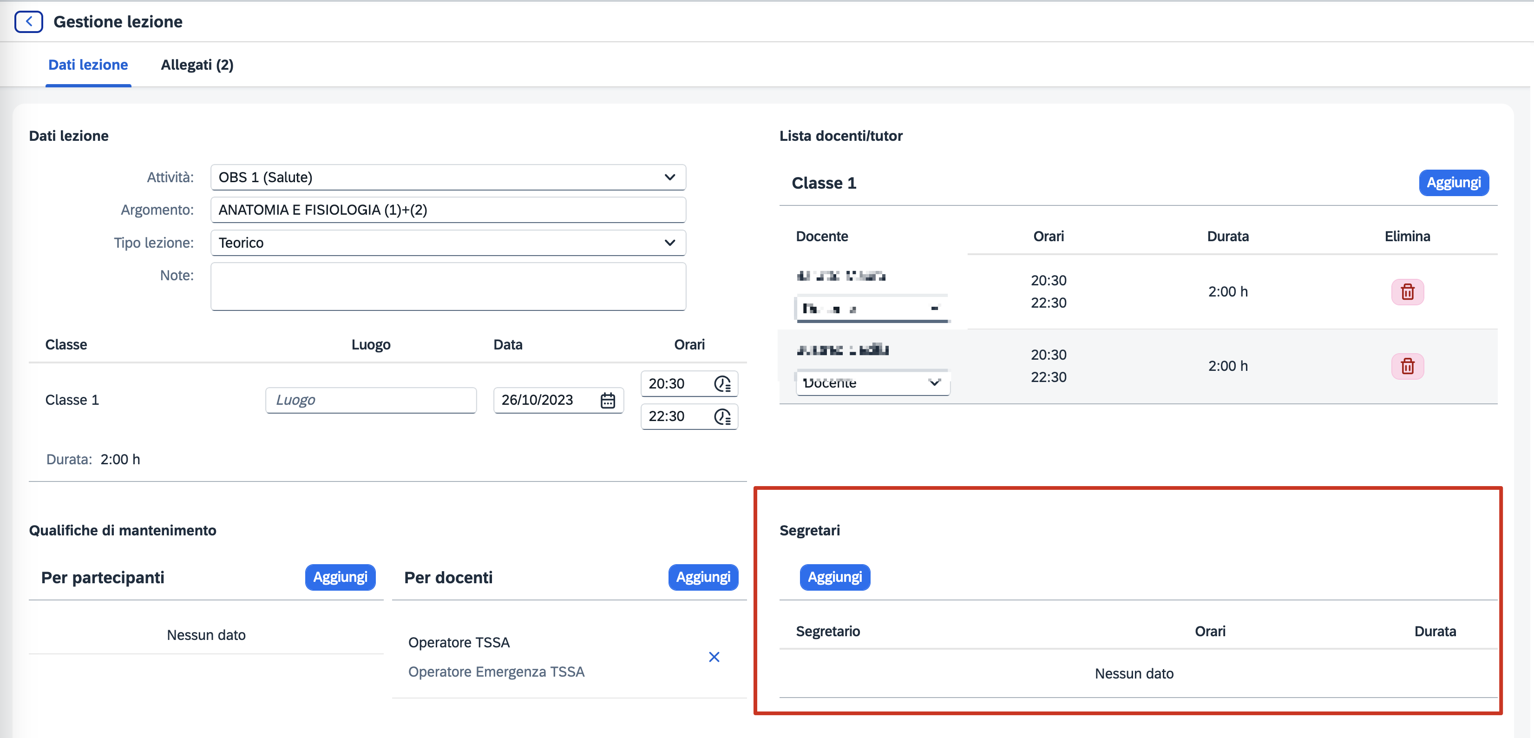This screenshot has height=738, width=1534.
Task: Click Aggiungi next to Per docenti
Action: pyautogui.click(x=703, y=577)
